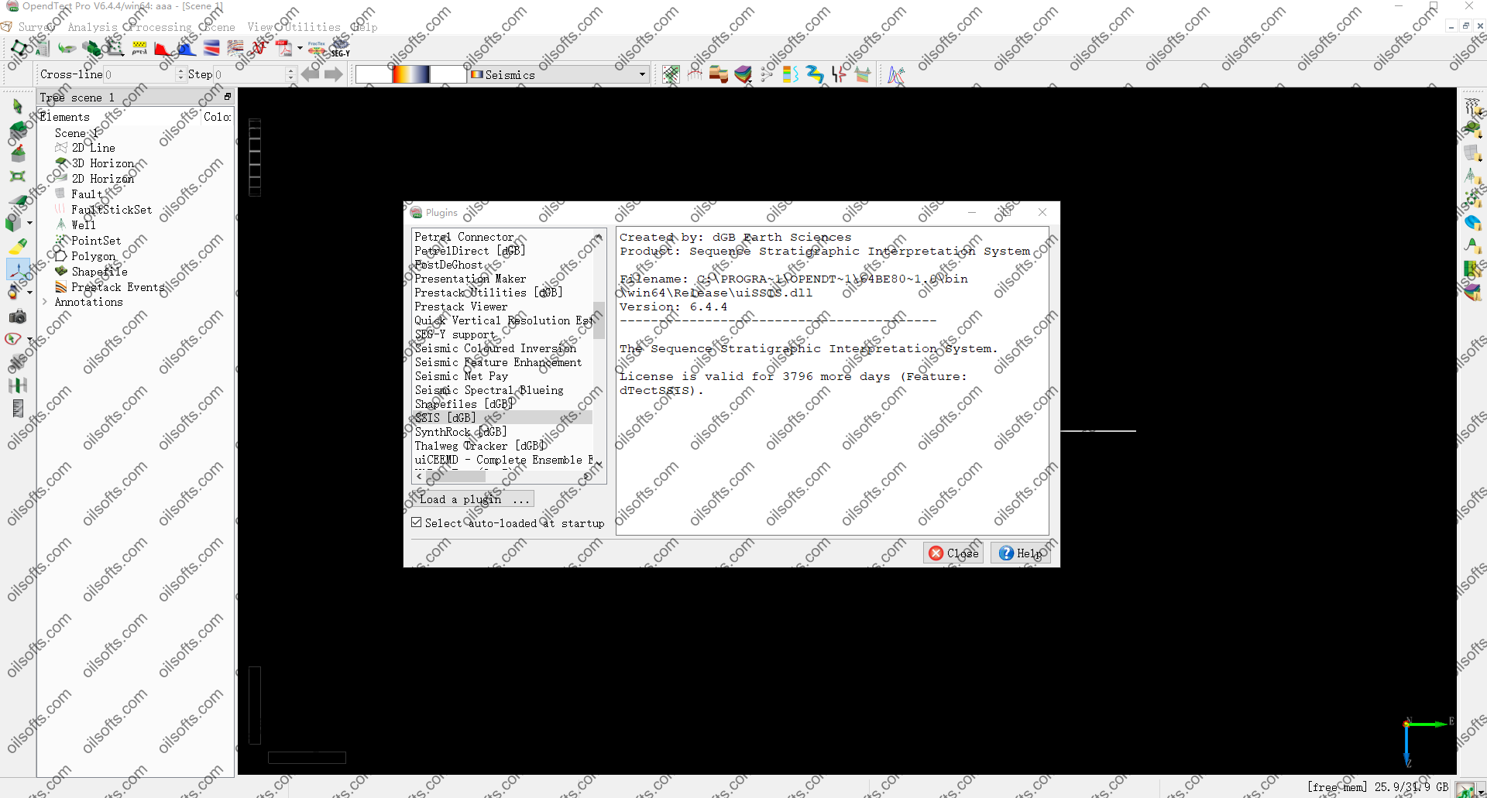Select Thalweg Tracker [dGB] plugin entry
This screenshot has width=1487, height=798.
coord(480,446)
